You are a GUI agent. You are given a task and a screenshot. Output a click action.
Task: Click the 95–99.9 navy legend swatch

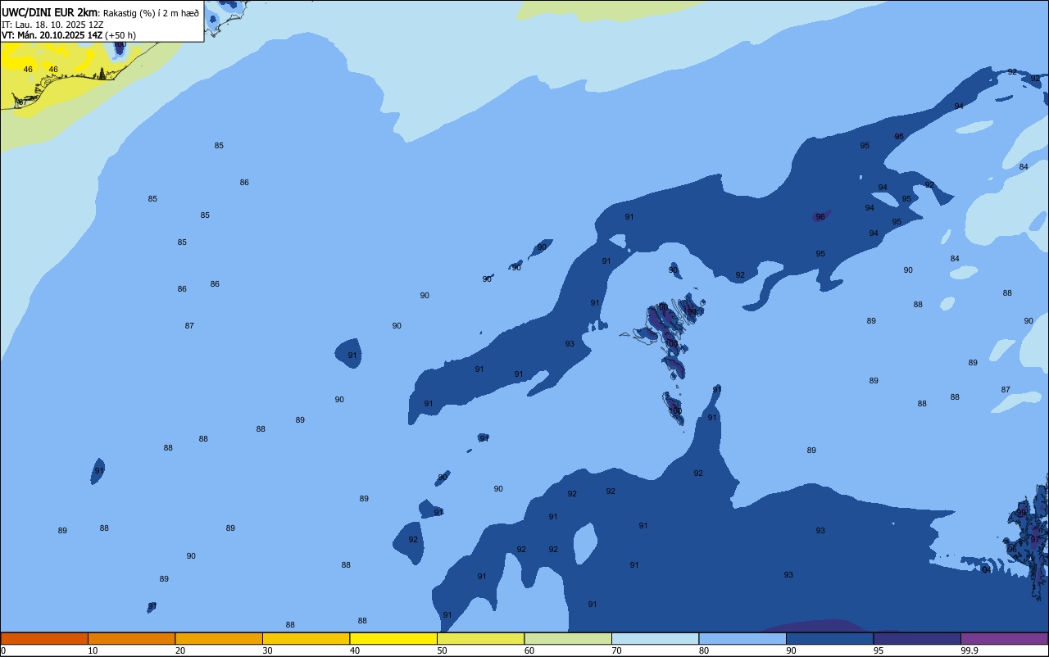(917, 638)
